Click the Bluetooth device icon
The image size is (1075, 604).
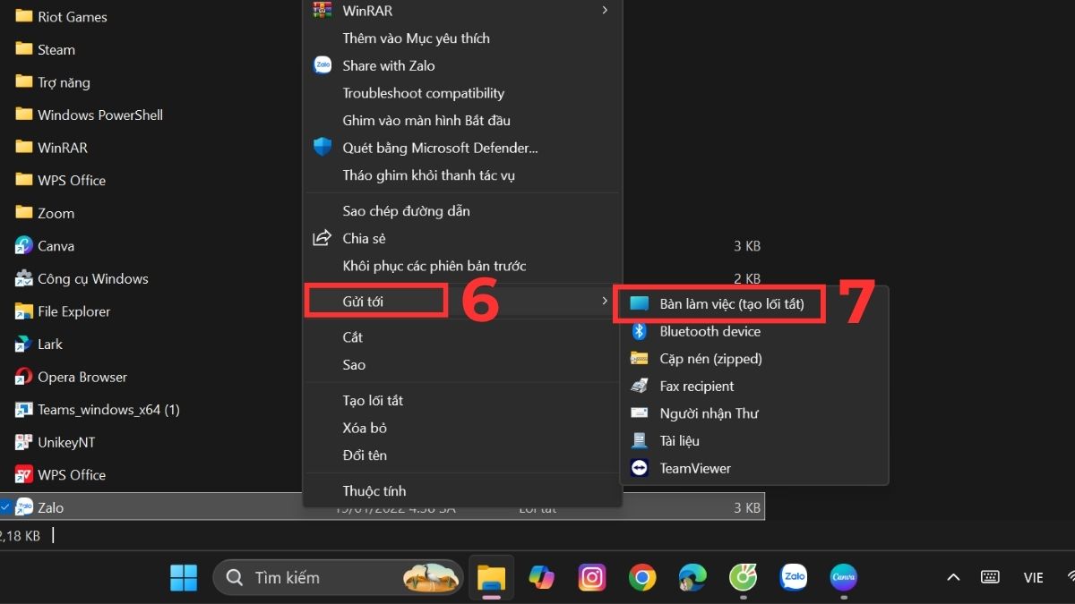639,331
